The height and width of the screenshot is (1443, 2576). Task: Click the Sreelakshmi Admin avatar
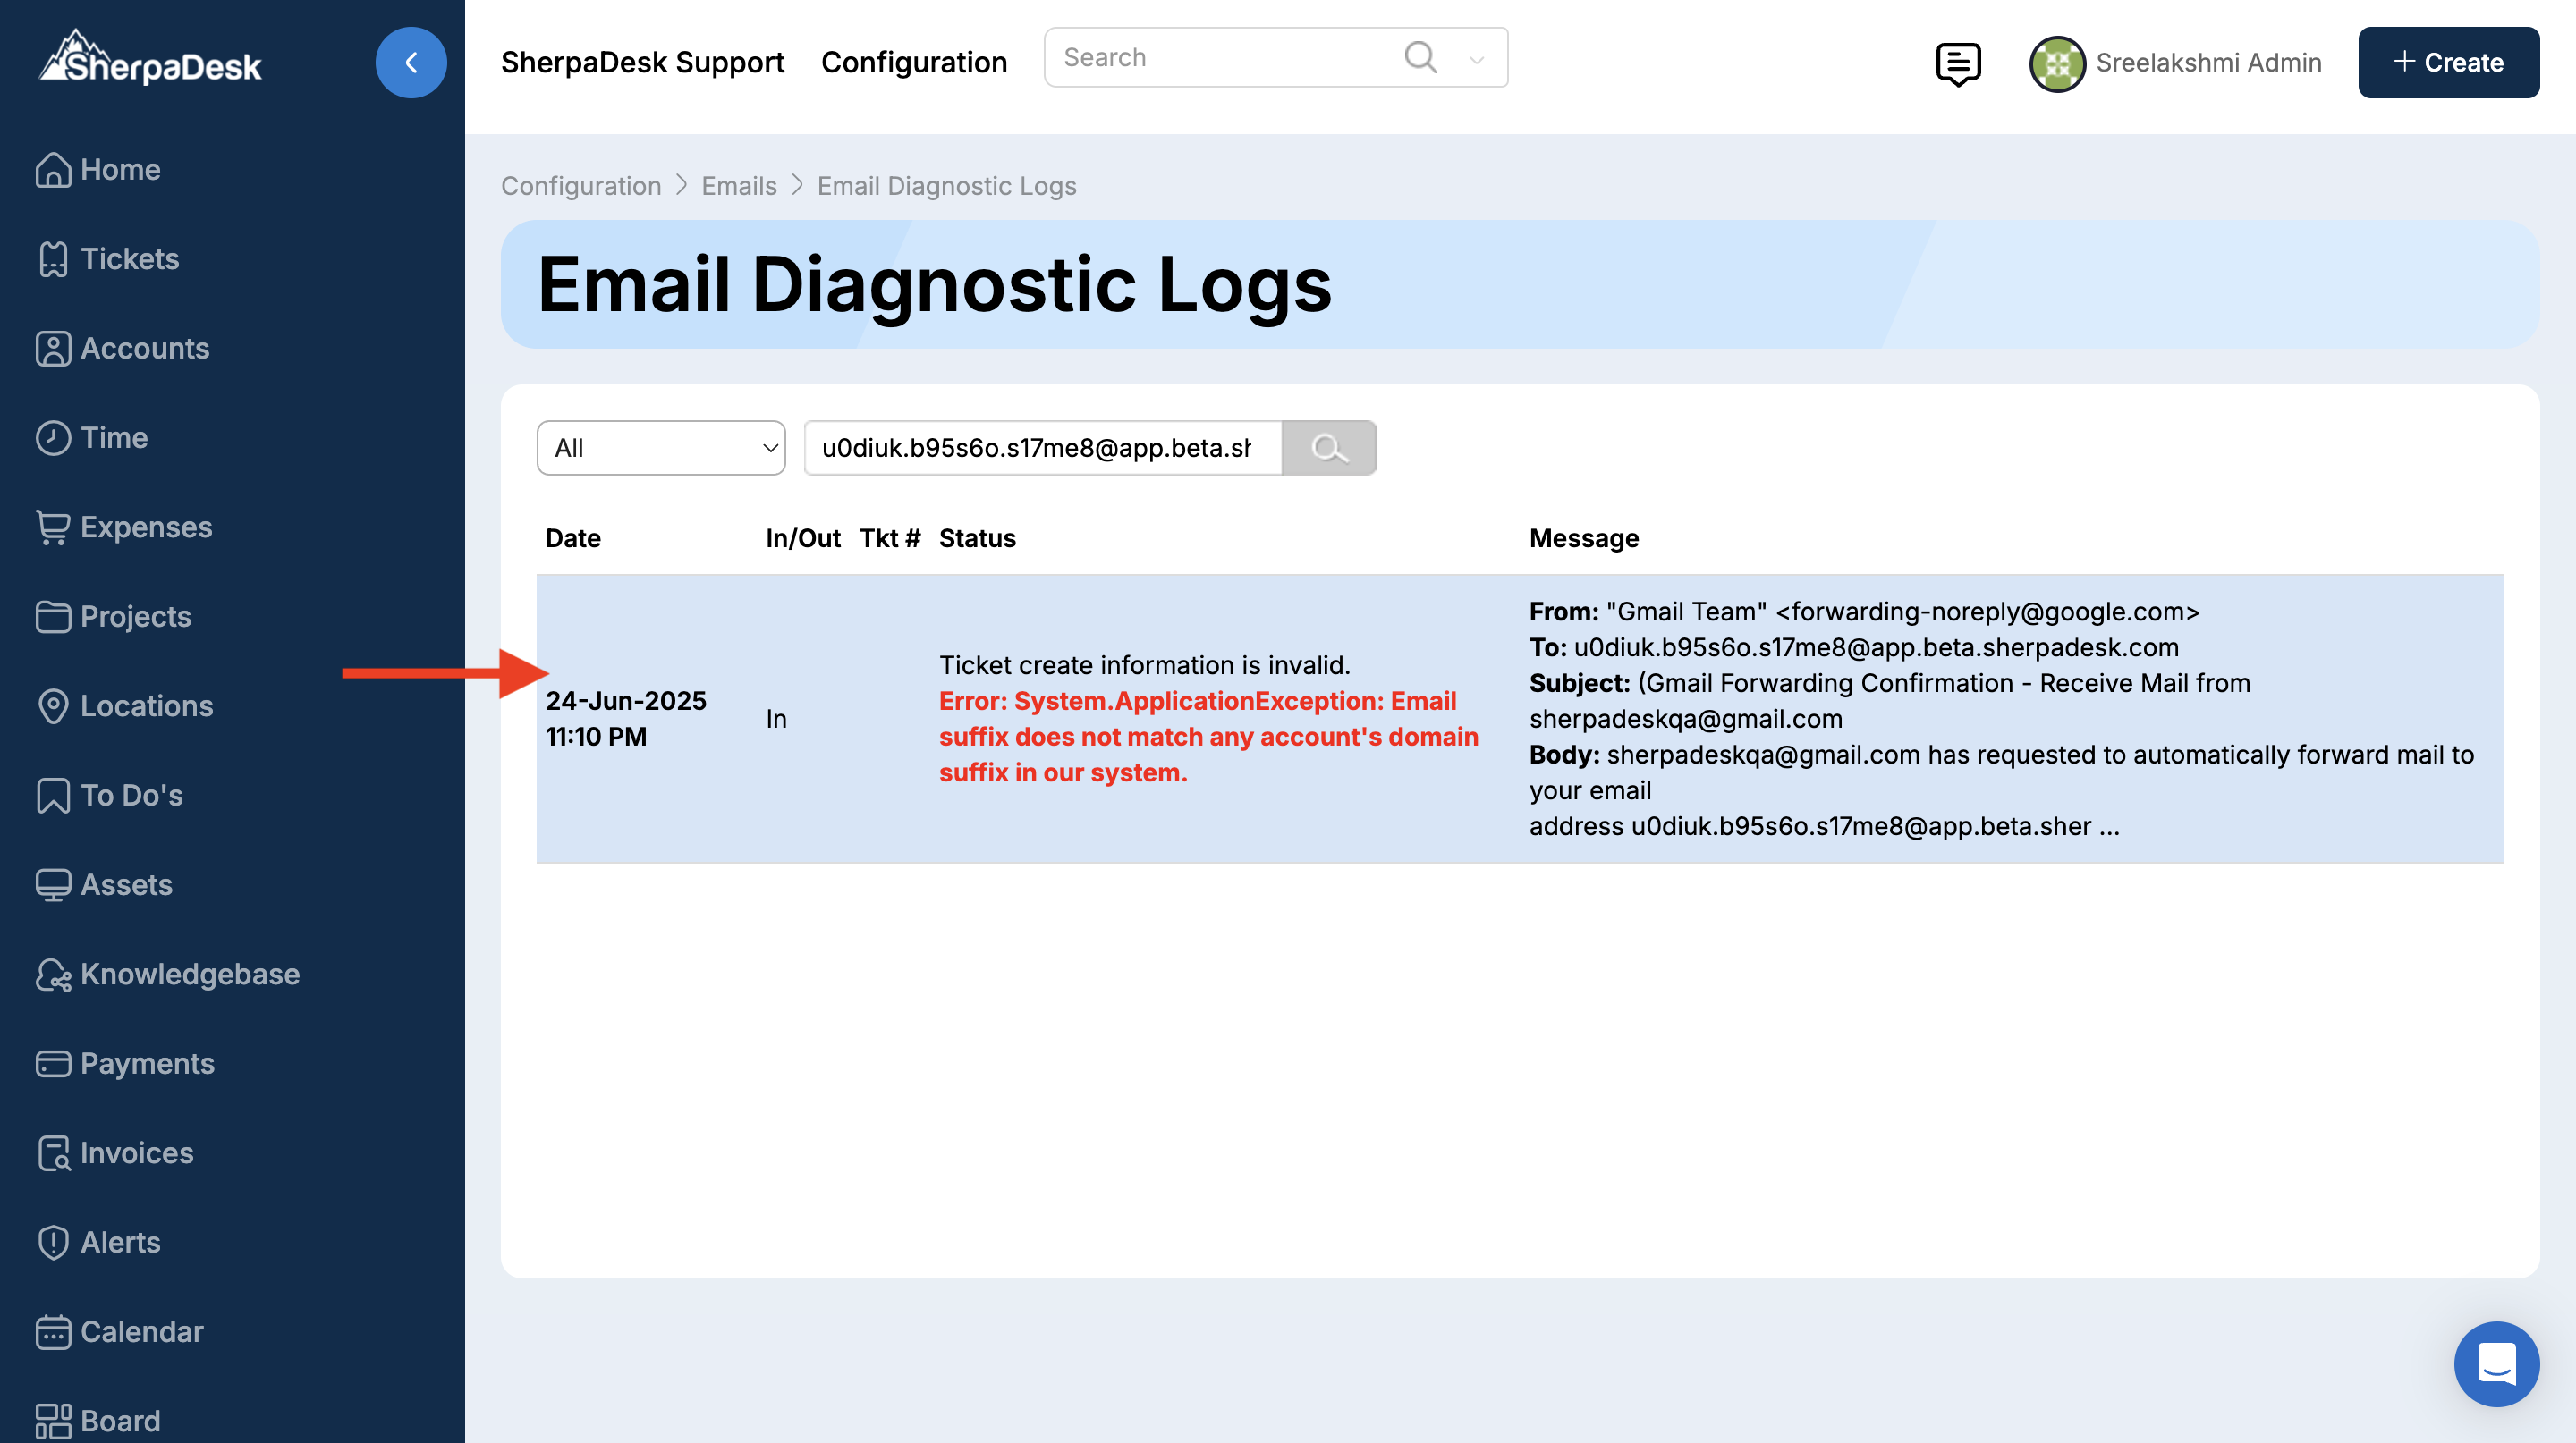2056,63
